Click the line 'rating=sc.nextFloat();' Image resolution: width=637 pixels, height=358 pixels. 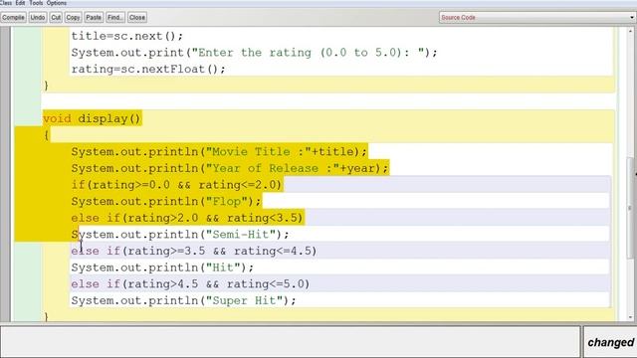tap(148, 69)
